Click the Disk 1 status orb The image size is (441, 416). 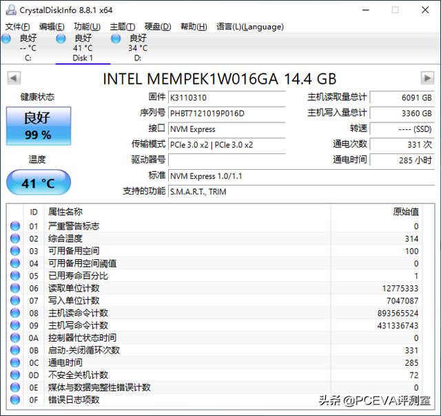pyautogui.click(x=61, y=39)
